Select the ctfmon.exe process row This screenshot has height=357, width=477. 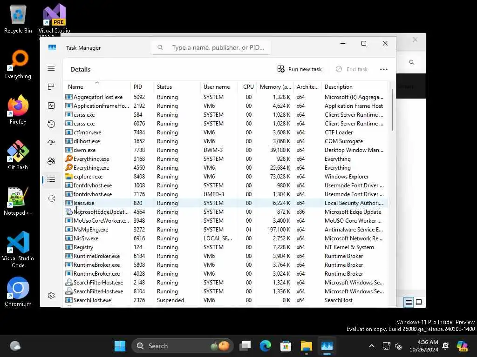[x=225, y=132]
